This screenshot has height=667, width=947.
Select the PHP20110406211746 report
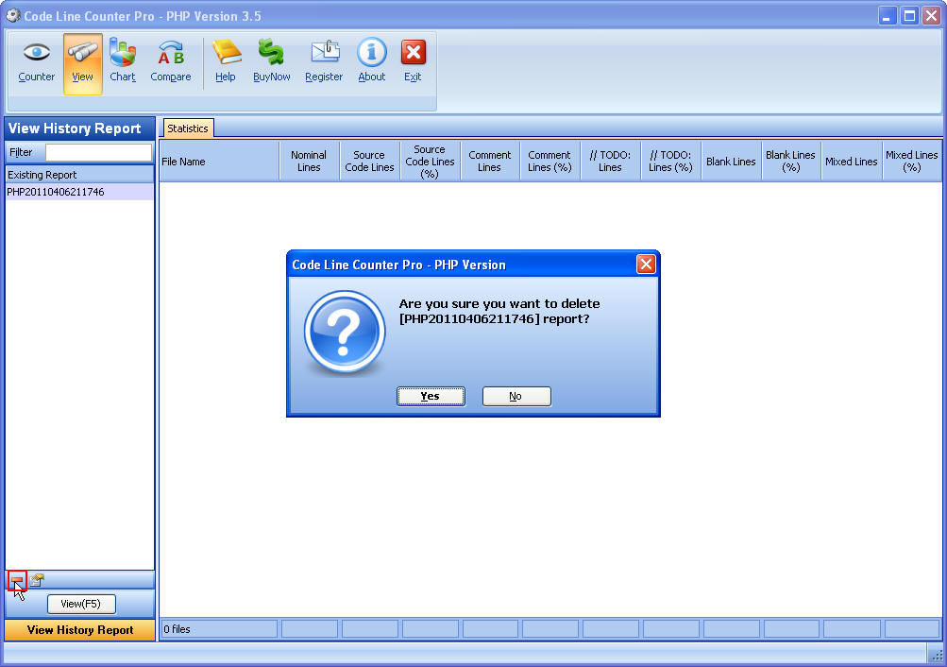click(57, 192)
